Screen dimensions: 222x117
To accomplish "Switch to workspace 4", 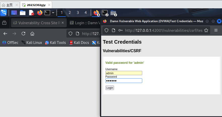I will pos(86,13).
